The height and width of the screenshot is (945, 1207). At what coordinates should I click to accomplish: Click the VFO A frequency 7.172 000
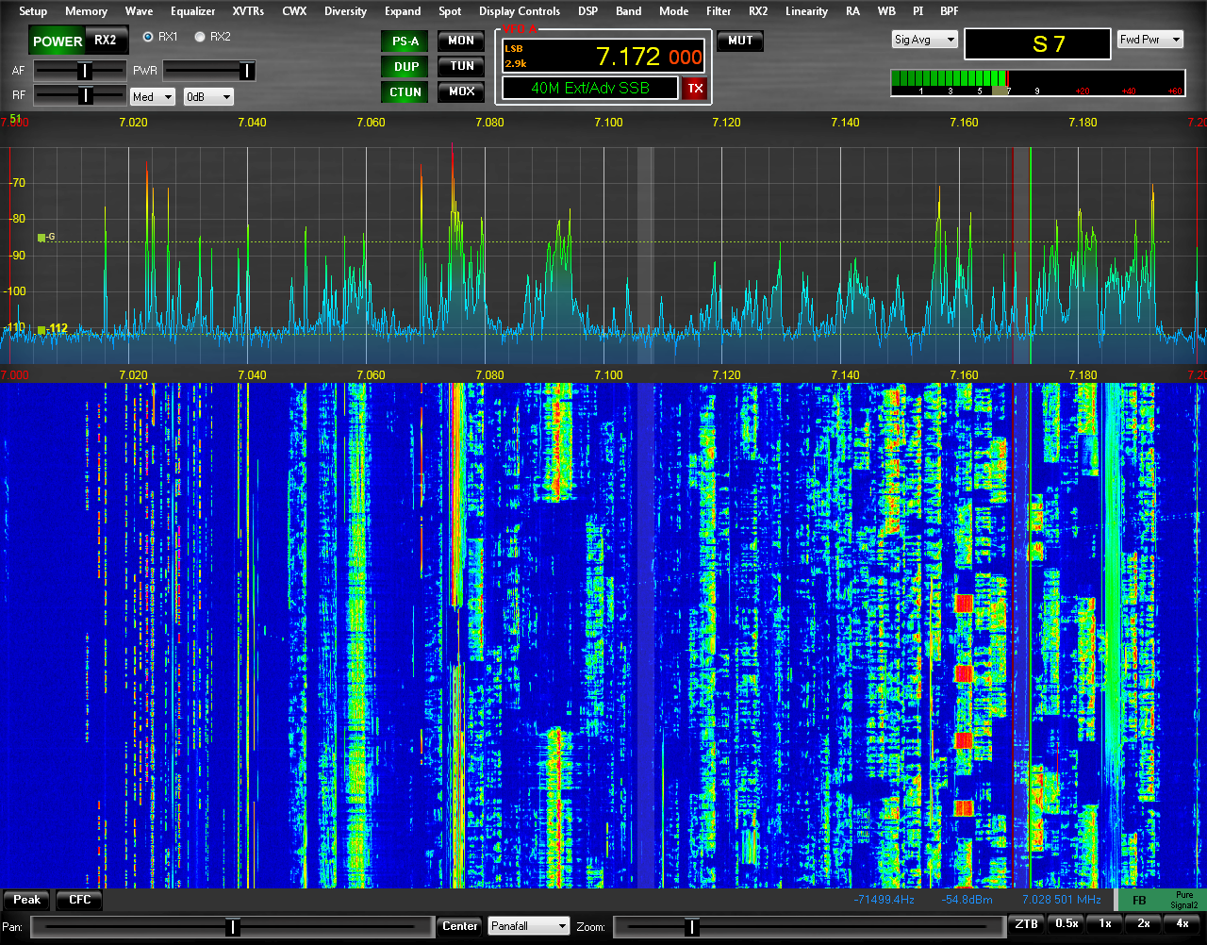649,57
